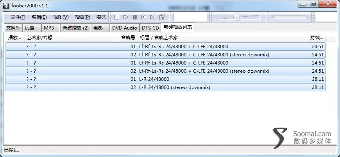
Task: Sort by 持续... duration column header
Action: pyautogui.click(x=316, y=38)
